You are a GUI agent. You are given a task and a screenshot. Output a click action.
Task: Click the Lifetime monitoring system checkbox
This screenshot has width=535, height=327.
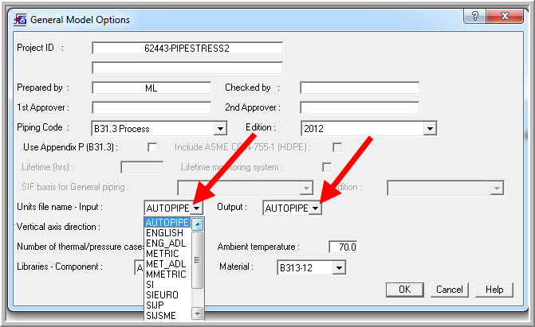point(327,167)
